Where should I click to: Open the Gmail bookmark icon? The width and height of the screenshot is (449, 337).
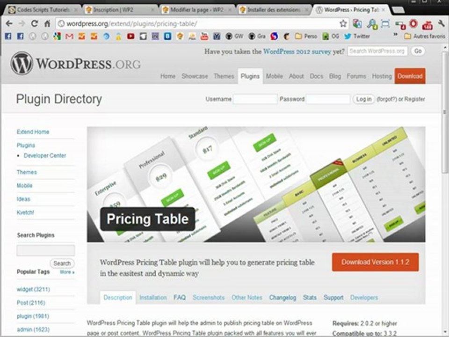coord(69,37)
